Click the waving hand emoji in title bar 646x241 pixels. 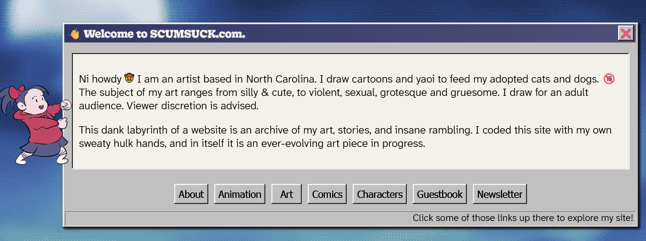pyautogui.click(x=75, y=34)
